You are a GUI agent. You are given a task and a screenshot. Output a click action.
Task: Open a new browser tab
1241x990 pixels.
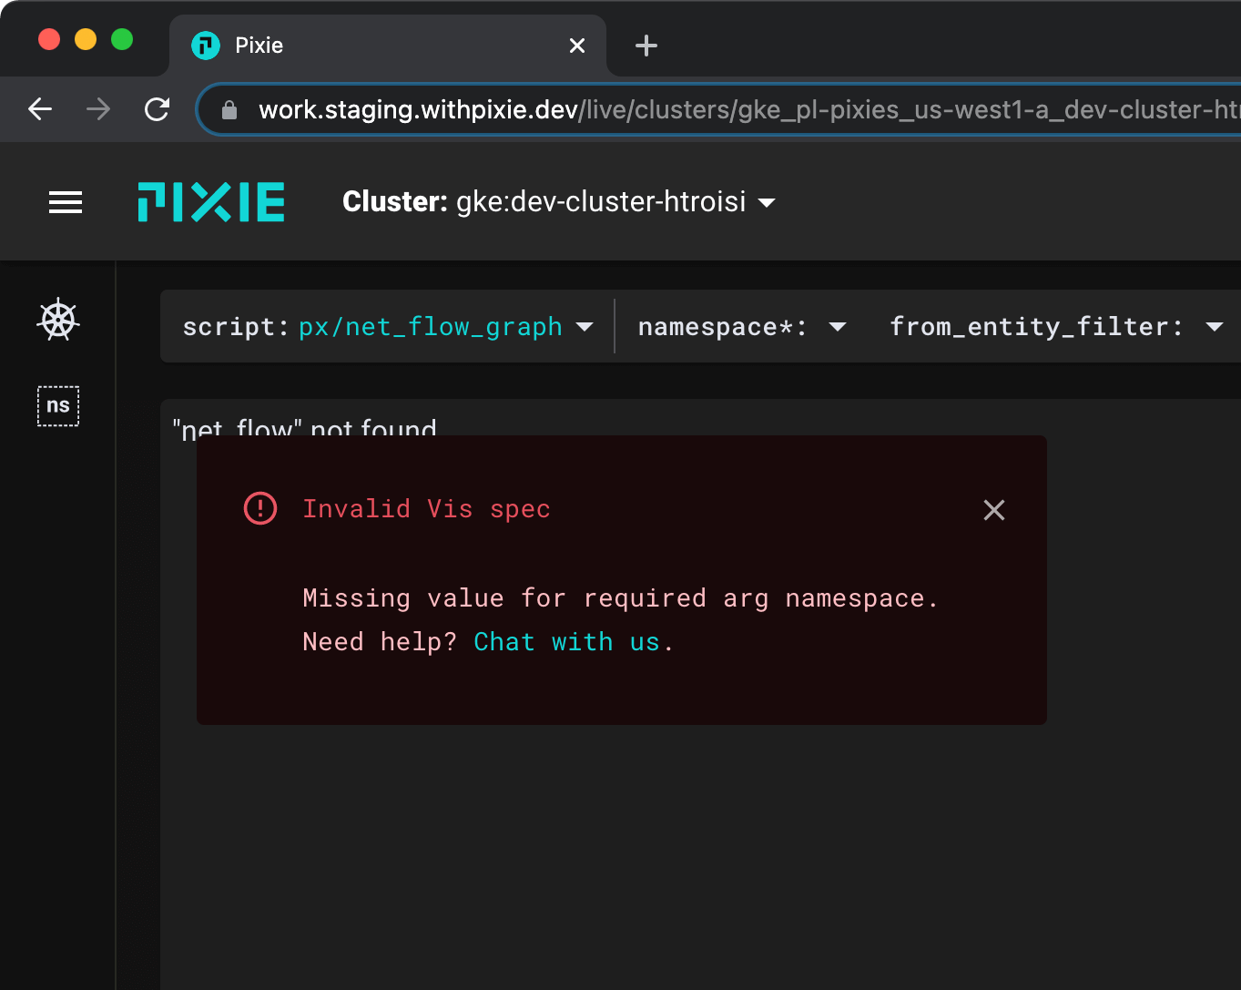point(646,46)
